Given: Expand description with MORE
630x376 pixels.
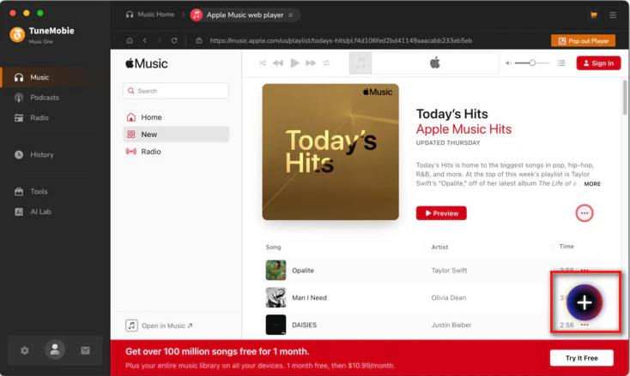Looking at the screenshot, I should (x=592, y=183).
